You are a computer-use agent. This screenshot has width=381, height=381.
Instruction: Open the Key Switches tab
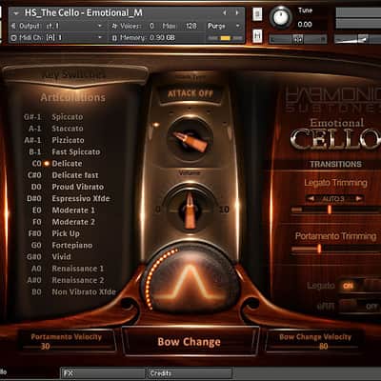point(75,75)
